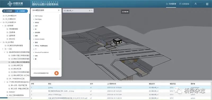Screen dimensions: 212x100
Task: Click the user profile icon in header
Action: click(x=196, y=4)
